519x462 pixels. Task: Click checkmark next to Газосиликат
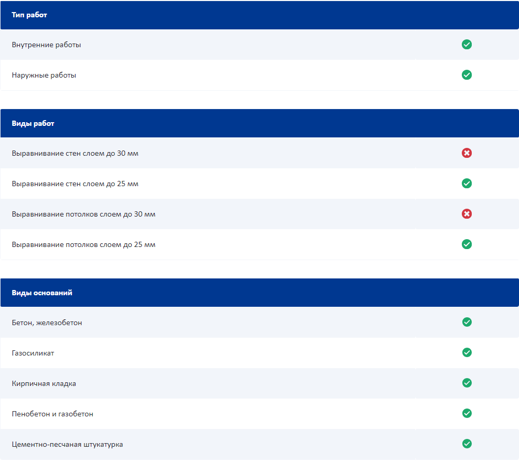coord(467,352)
